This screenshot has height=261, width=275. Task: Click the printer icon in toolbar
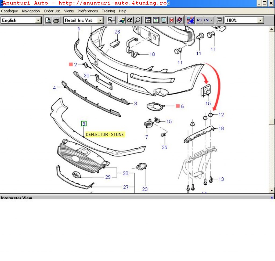(56, 20)
